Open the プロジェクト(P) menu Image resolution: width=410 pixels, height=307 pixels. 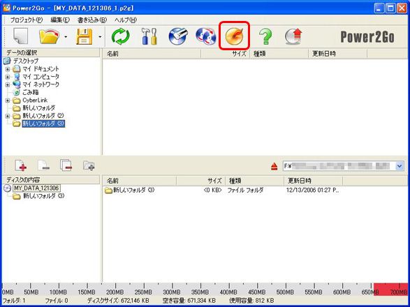coord(26,20)
